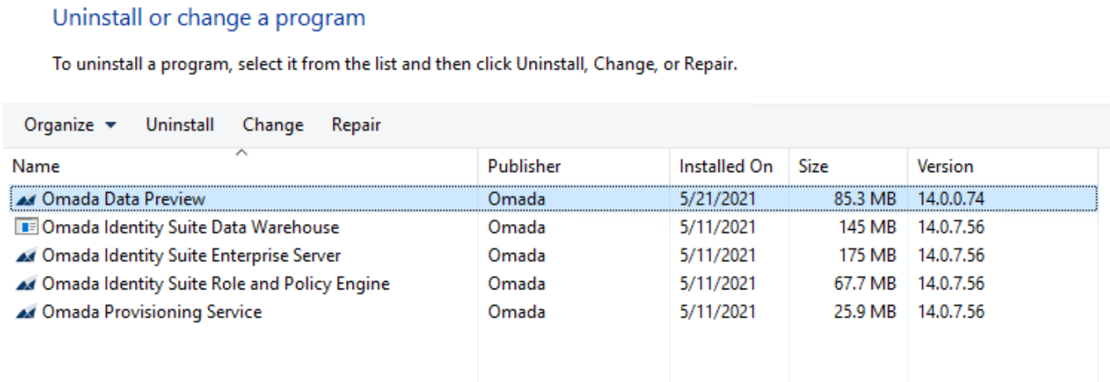Select the Omada Identity Suite Enterprise Server entry

point(555,255)
